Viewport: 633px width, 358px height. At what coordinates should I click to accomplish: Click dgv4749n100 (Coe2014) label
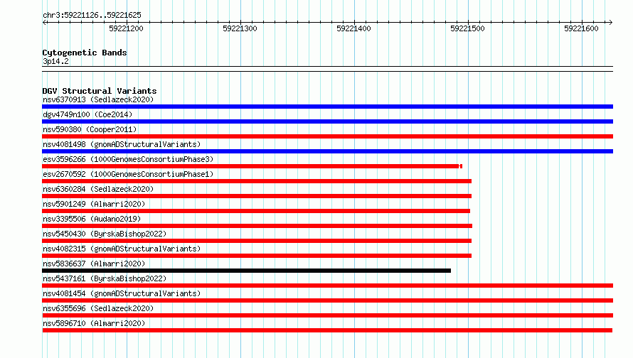point(87,114)
